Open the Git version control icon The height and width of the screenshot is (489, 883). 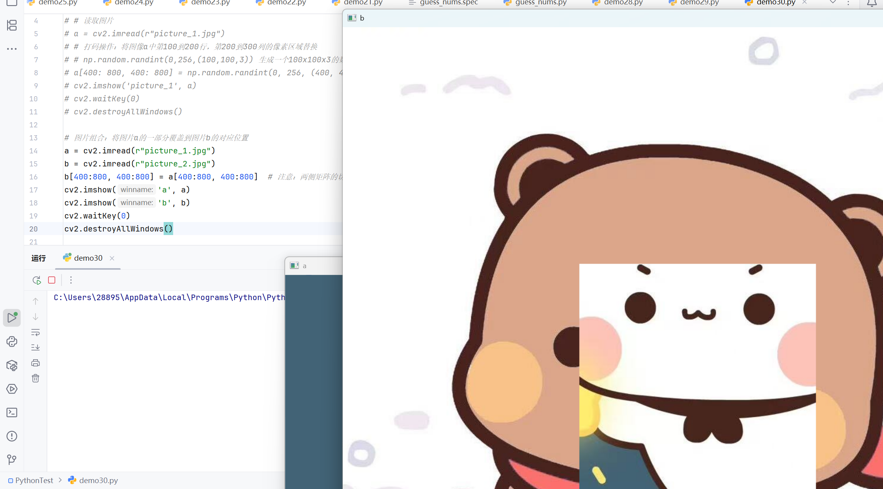tap(12, 459)
